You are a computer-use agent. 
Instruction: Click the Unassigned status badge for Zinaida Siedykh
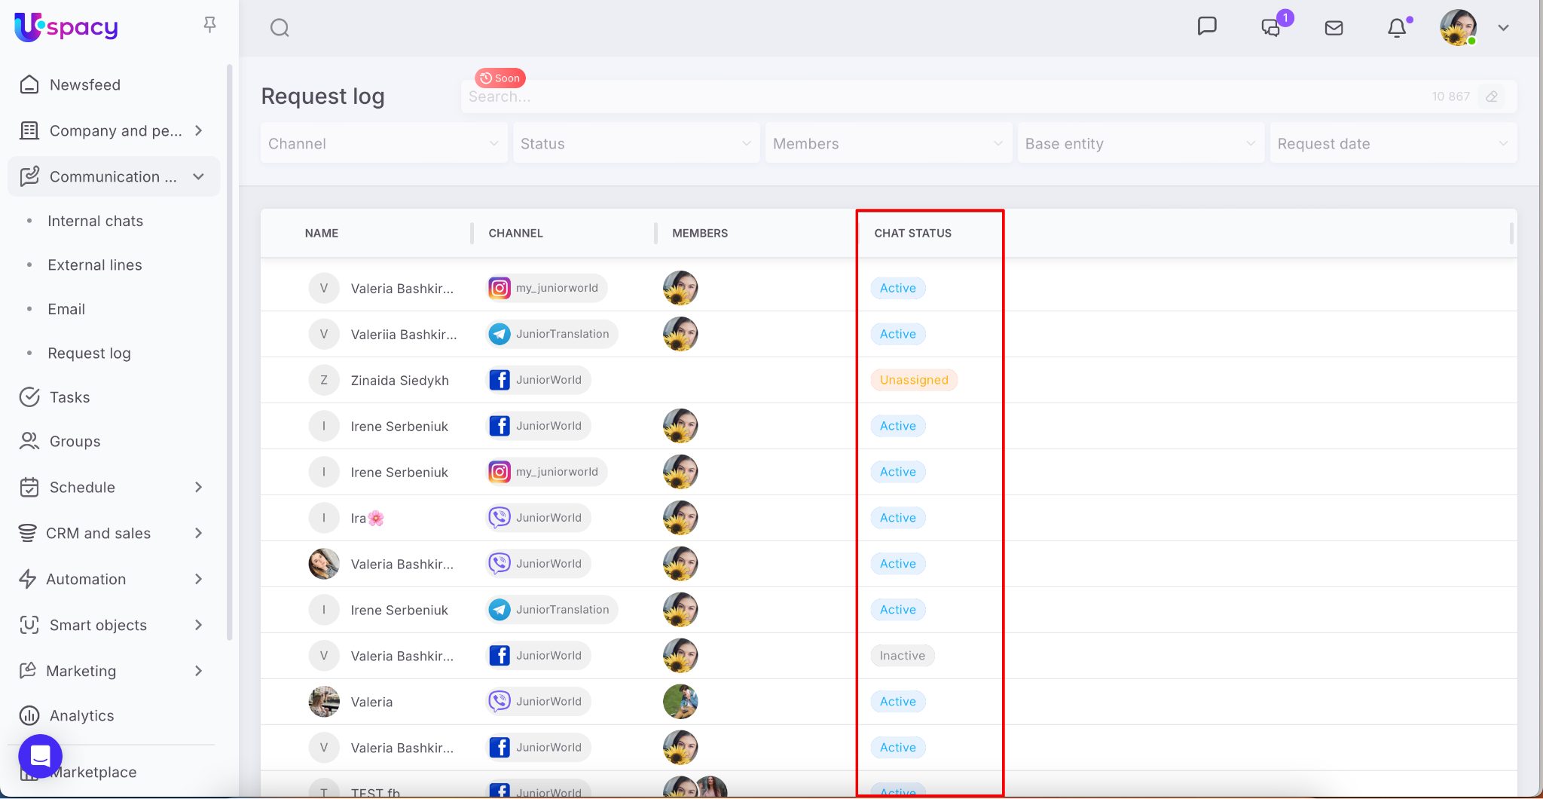coord(913,380)
